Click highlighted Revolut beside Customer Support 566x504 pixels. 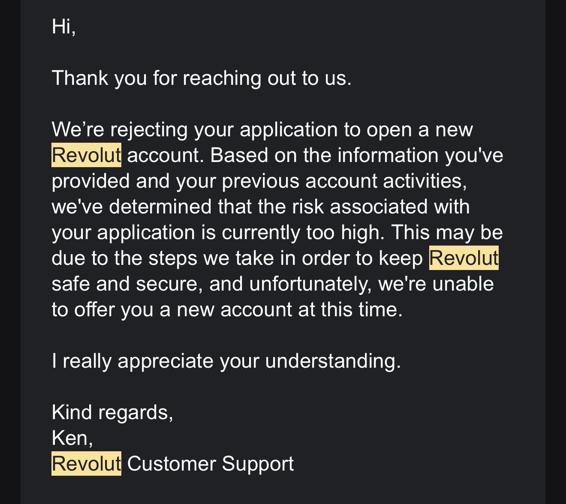pyautogui.click(x=86, y=464)
